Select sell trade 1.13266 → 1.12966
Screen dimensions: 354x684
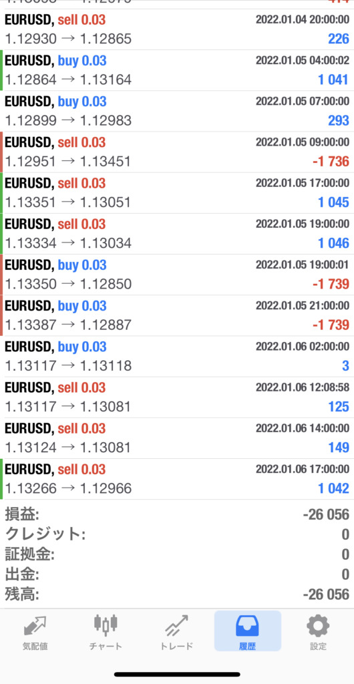click(x=177, y=479)
